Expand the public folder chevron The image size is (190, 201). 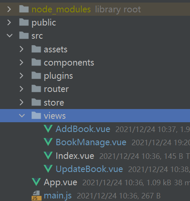pyautogui.click(x=9, y=23)
